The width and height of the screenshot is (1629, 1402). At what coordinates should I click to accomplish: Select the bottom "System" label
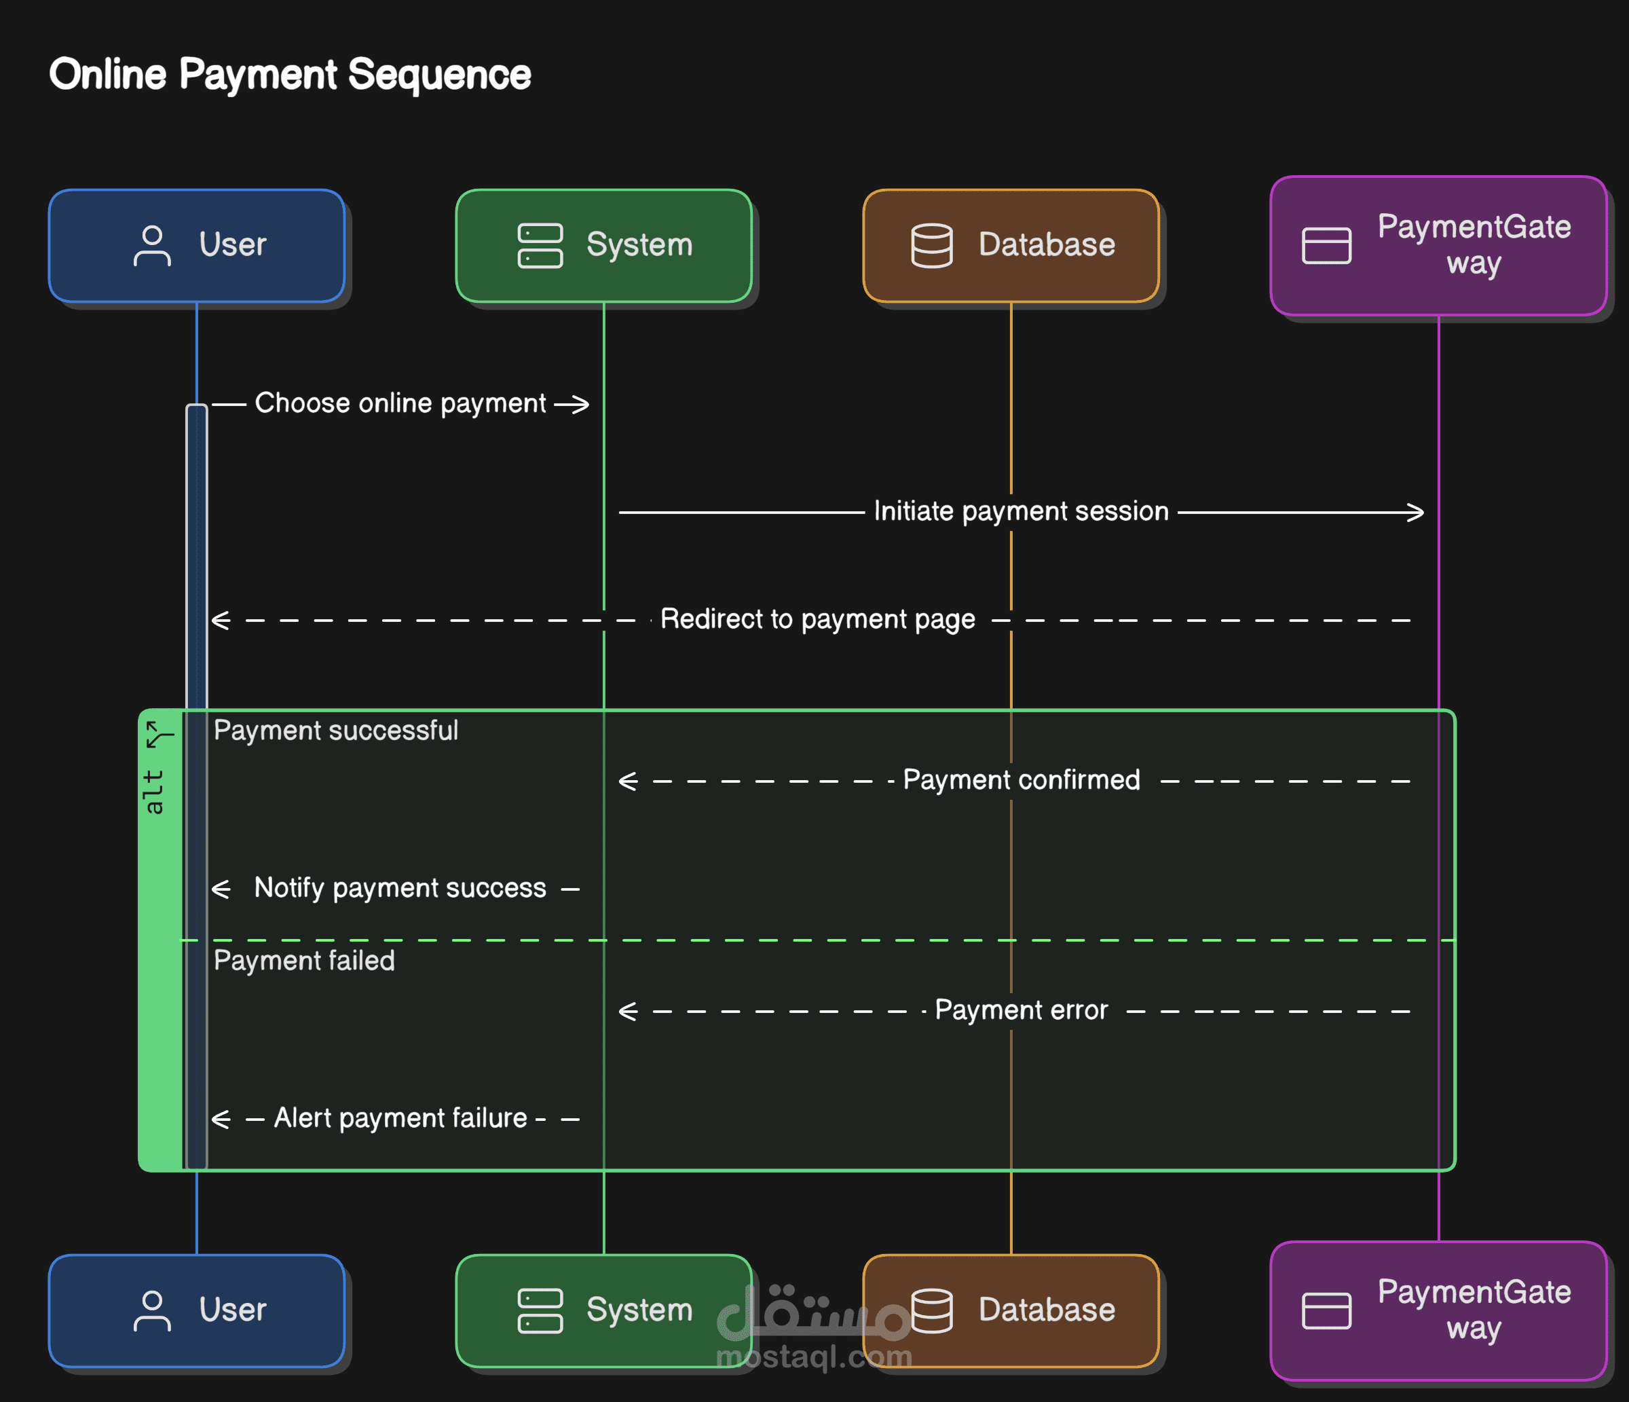(639, 1310)
